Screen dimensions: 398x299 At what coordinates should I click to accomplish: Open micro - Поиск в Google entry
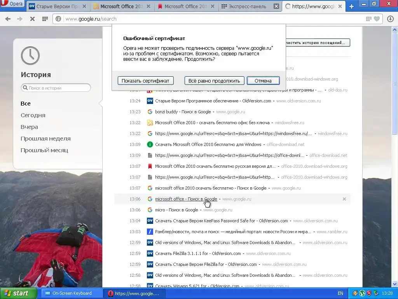[176, 210]
